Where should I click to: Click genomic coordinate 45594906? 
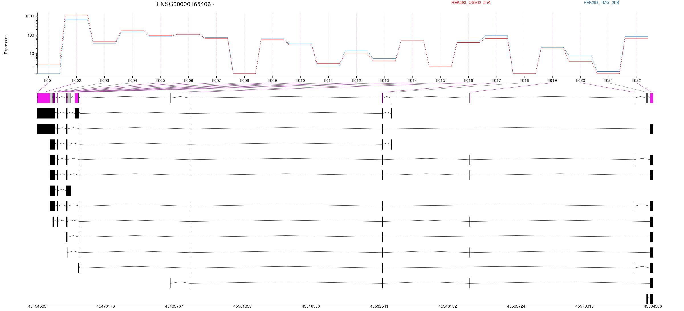[653, 306]
